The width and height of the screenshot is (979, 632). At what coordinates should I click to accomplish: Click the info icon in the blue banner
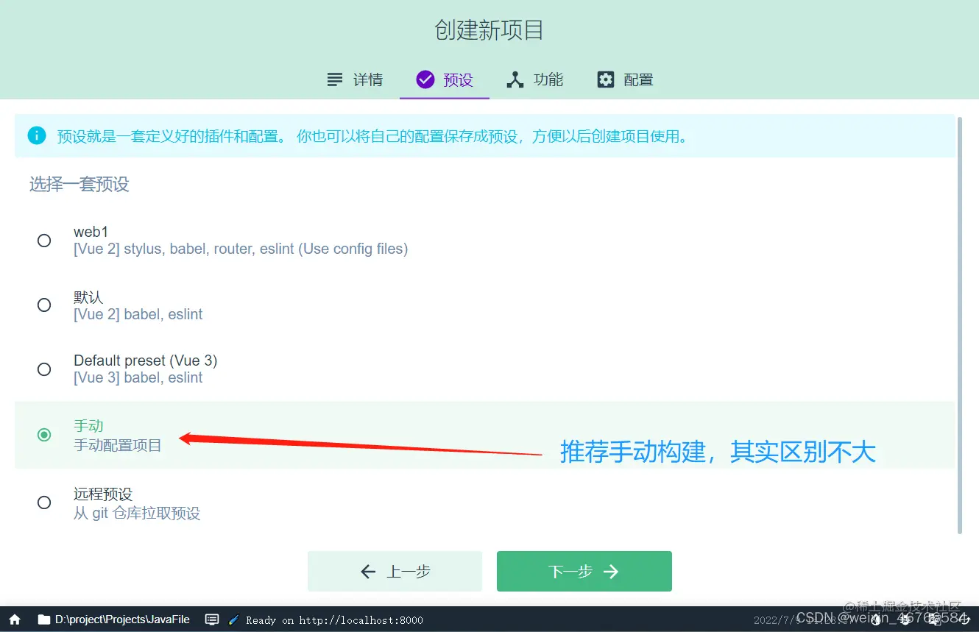36,136
